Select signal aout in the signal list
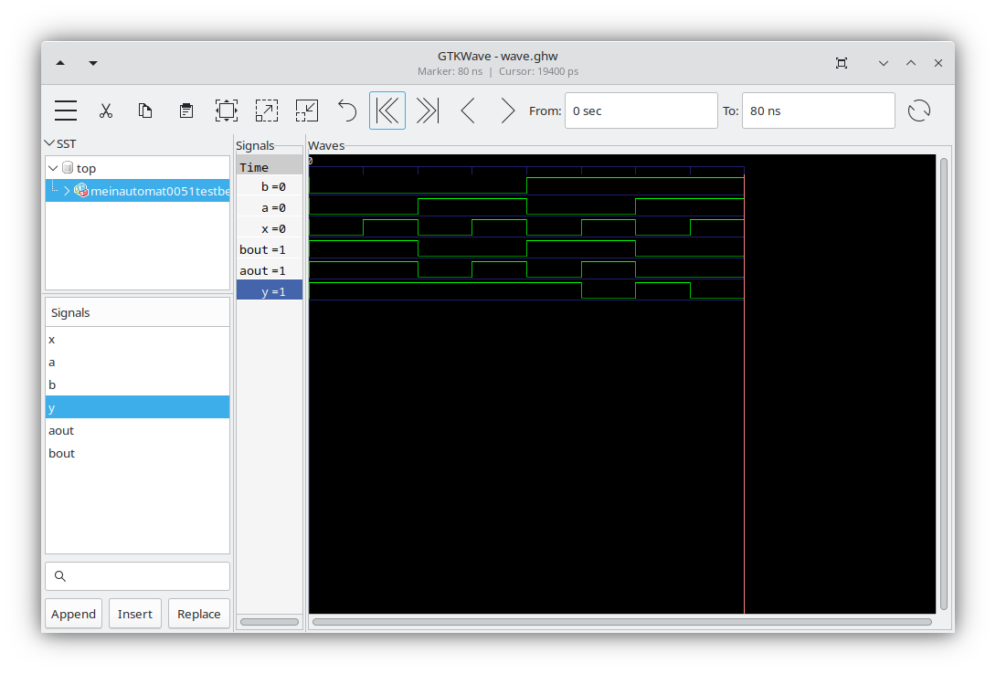Screen dimensions: 996x674 pos(61,430)
